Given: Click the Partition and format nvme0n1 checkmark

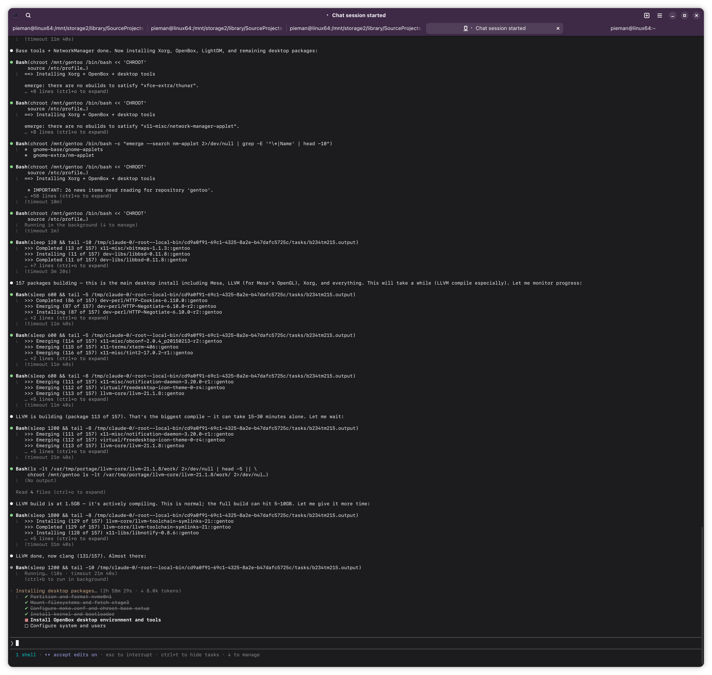Looking at the screenshot, I should pyautogui.click(x=26, y=597).
